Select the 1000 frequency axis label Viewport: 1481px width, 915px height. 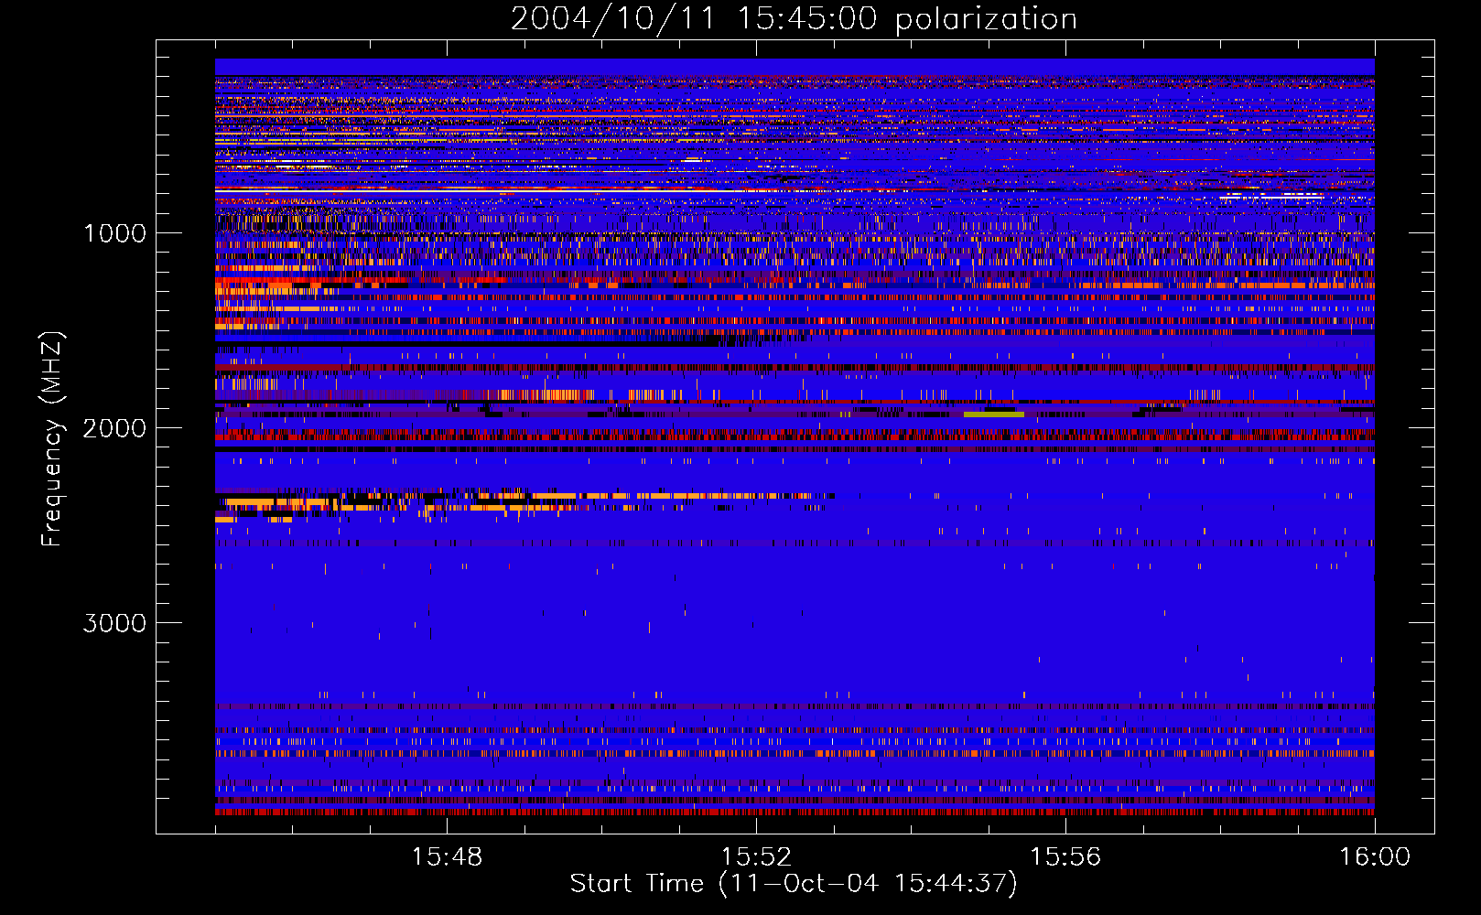(114, 233)
